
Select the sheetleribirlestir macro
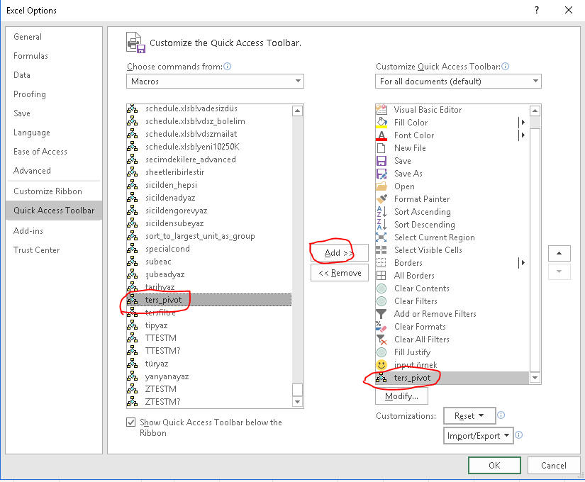[209, 172]
